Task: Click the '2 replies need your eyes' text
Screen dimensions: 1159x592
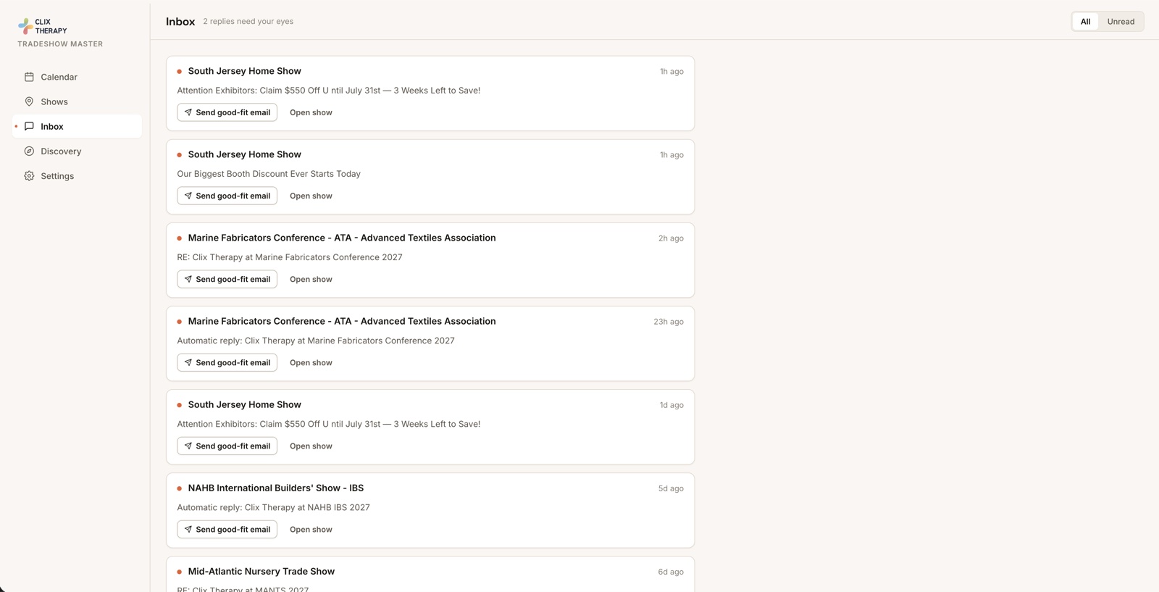Action: (248, 22)
